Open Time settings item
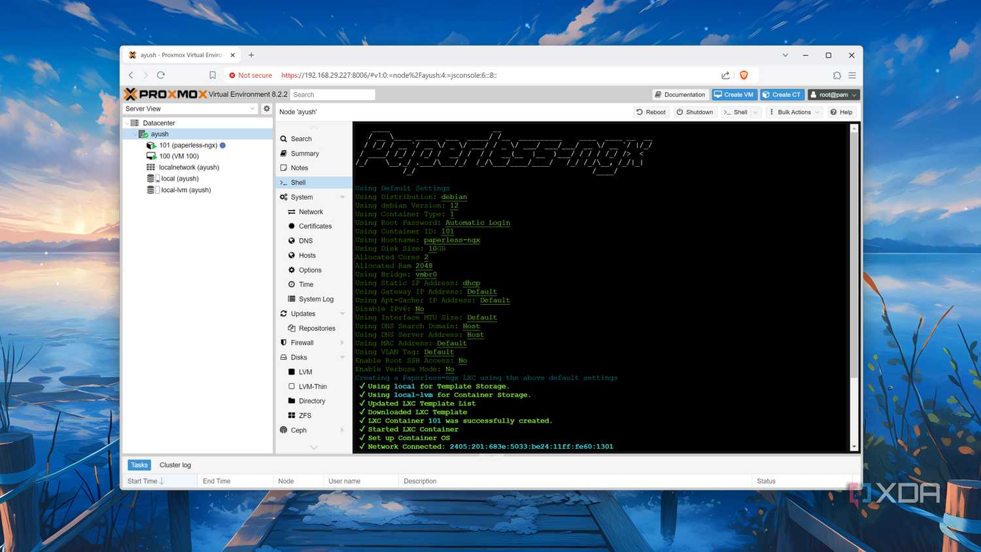 tap(314, 285)
